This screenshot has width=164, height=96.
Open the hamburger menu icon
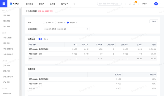(4, 4)
